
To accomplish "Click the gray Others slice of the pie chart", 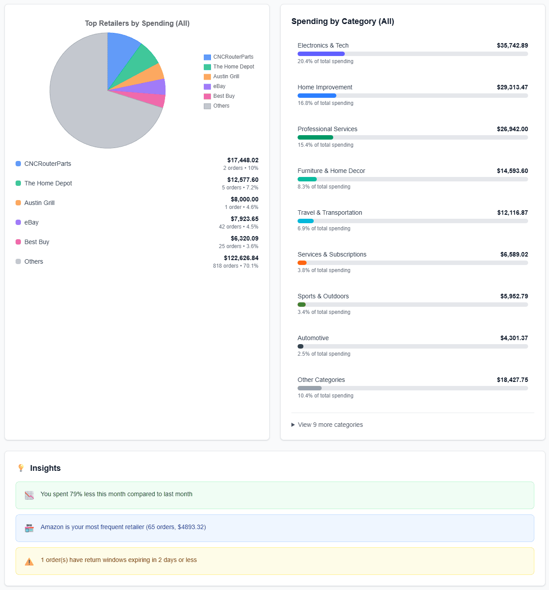I will coord(85,111).
